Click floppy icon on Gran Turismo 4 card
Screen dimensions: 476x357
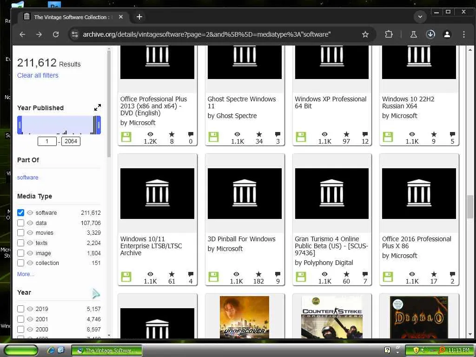pyautogui.click(x=301, y=277)
